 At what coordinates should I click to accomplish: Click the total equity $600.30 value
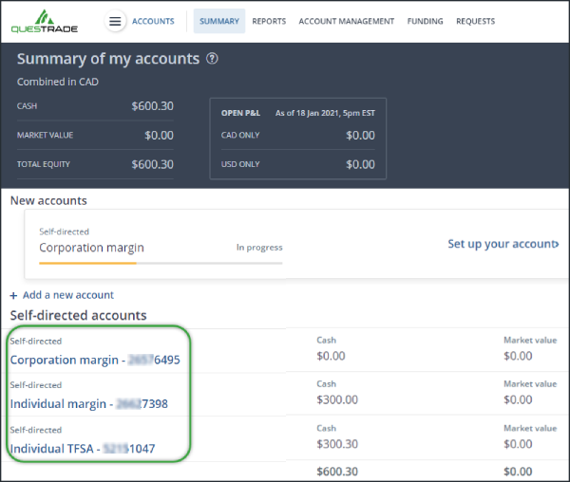coord(153,164)
